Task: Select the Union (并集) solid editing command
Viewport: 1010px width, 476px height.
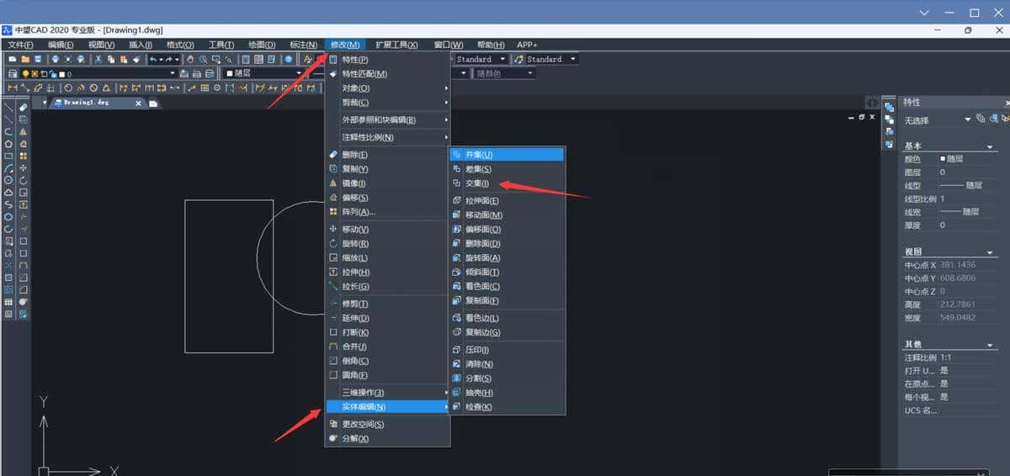Action: pyautogui.click(x=478, y=155)
